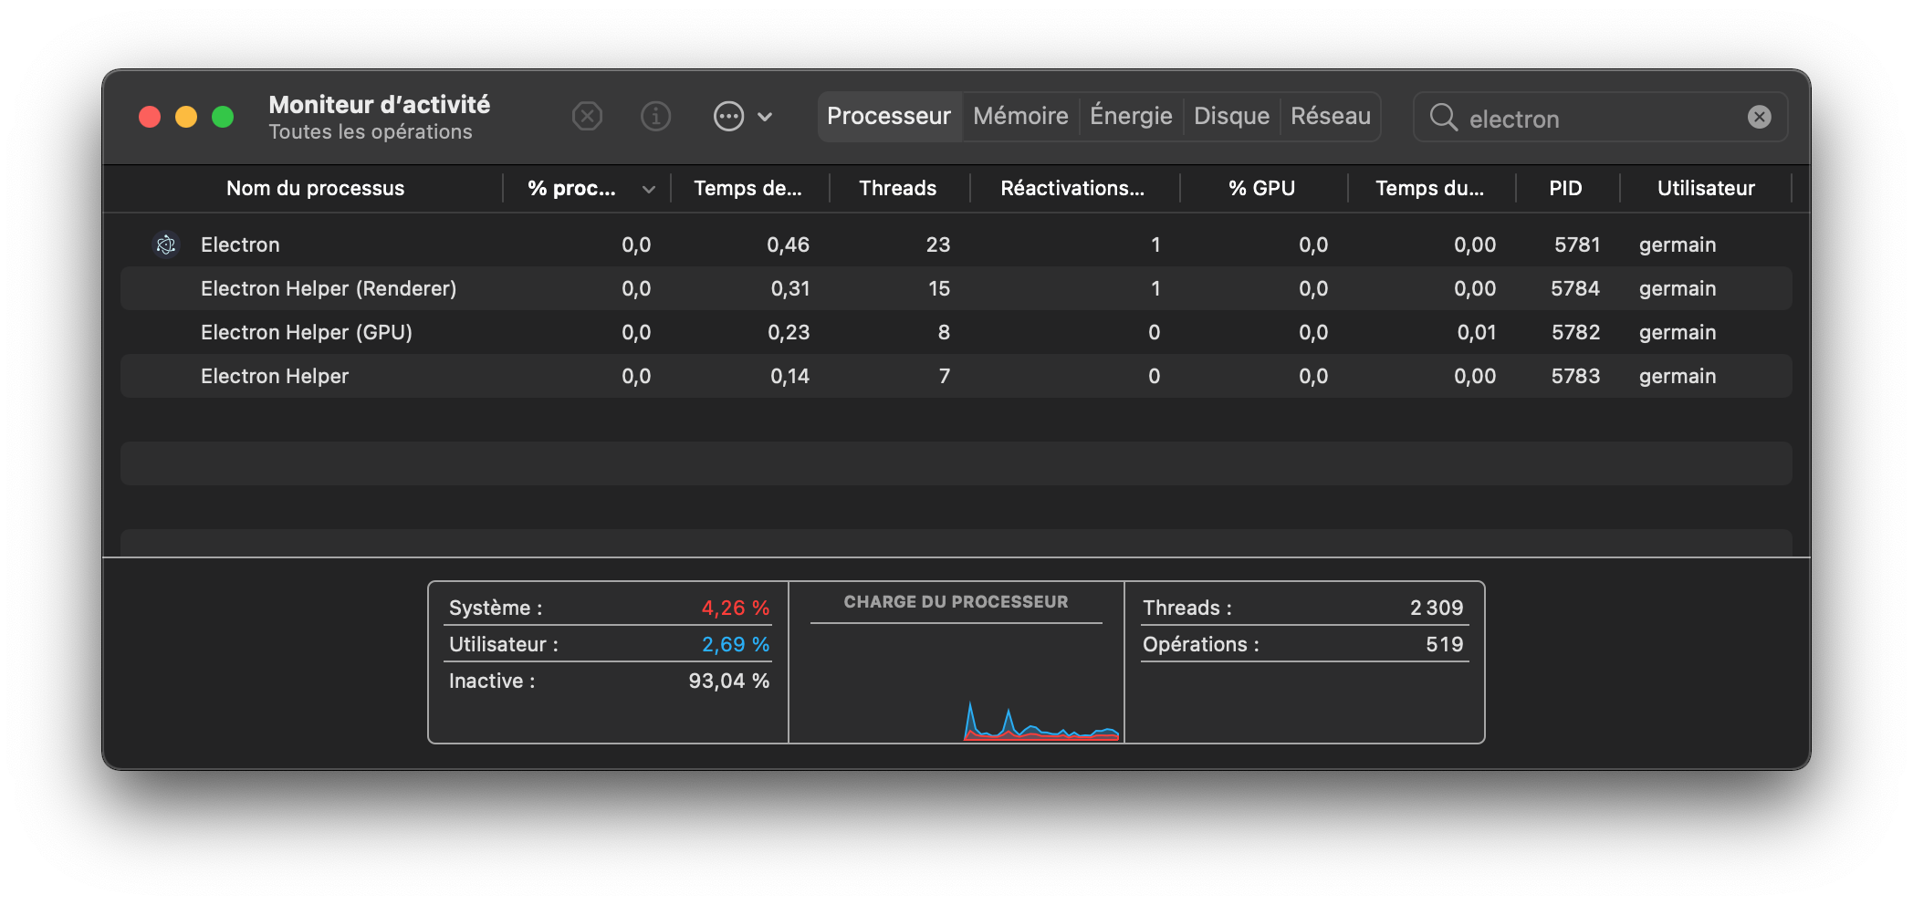This screenshot has width=1913, height=905.
Task: Click GPU time 0,01 cell
Action: 1477,332
